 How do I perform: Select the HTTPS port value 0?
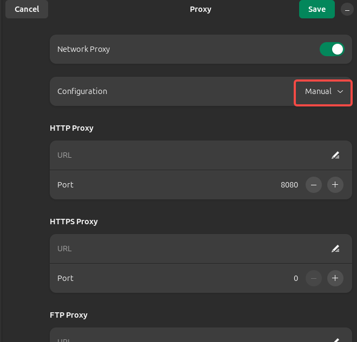[x=296, y=278]
